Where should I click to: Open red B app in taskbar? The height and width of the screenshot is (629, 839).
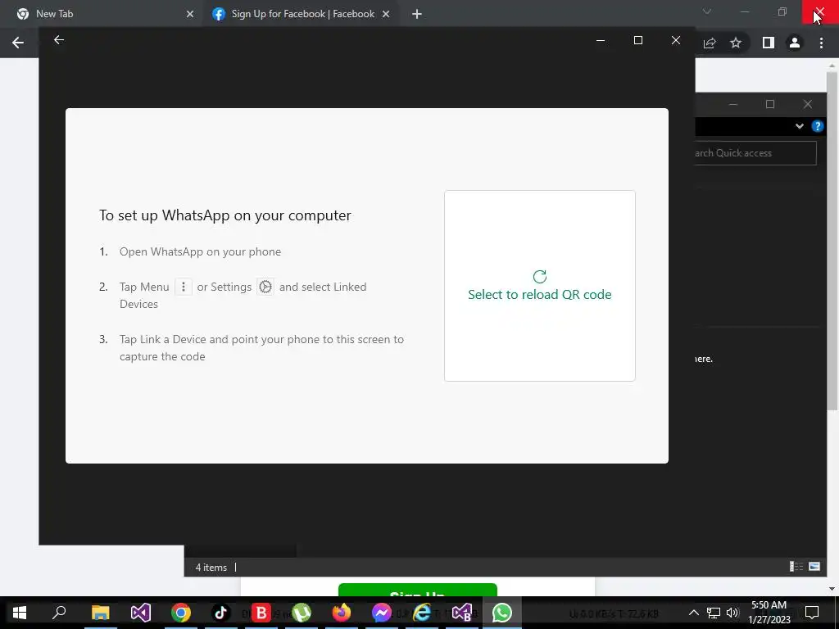(261, 613)
